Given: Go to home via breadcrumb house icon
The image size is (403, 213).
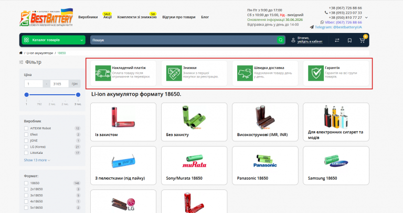Looking at the screenshot, I should point(21,53).
